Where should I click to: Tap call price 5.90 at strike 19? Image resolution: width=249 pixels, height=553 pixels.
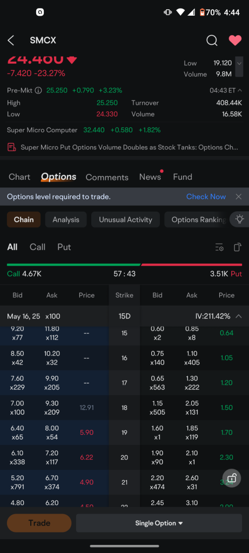tap(86, 433)
